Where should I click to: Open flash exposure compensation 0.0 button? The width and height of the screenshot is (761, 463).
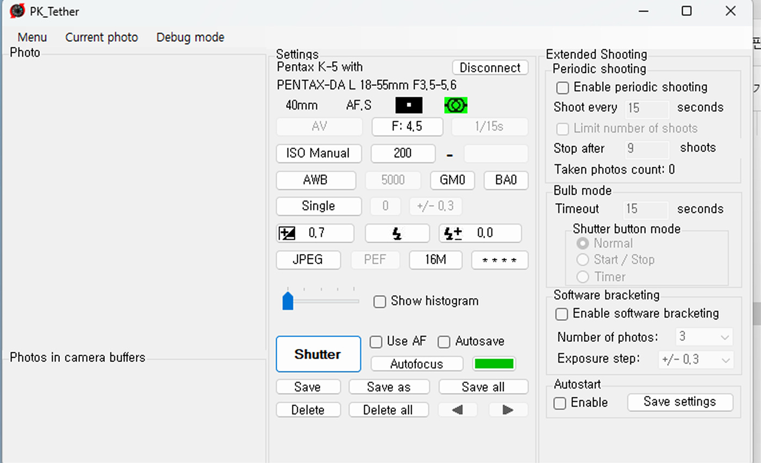click(x=481, y=233)
